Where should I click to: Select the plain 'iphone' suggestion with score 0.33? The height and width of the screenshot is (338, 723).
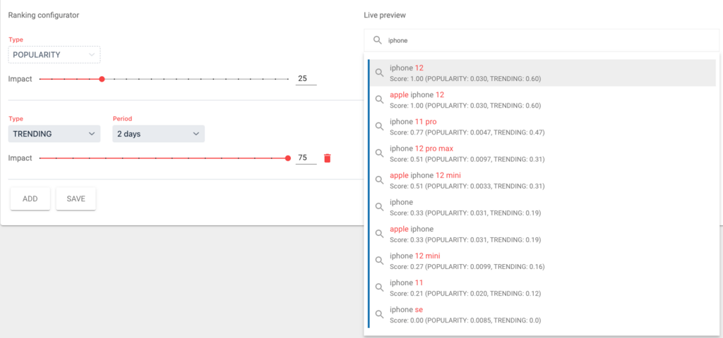(x=543, y=208)
